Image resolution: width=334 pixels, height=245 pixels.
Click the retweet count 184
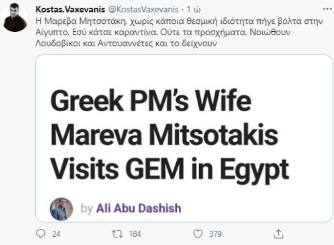[135, 234]
